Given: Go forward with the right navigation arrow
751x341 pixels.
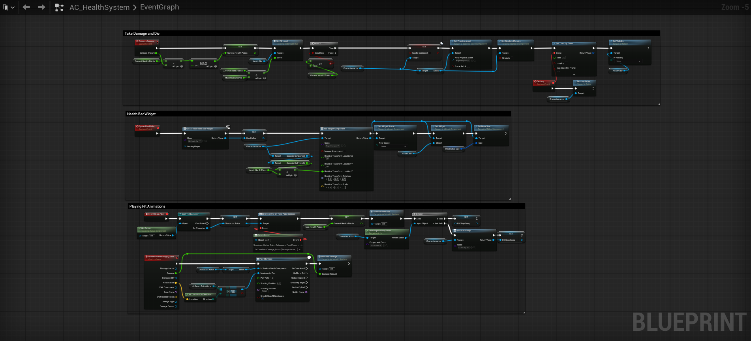Looking at the screenshot, I should tap(41, 7).
